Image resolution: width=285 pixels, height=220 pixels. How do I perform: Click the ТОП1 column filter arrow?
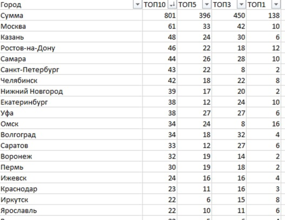click(x=276, y=5)
